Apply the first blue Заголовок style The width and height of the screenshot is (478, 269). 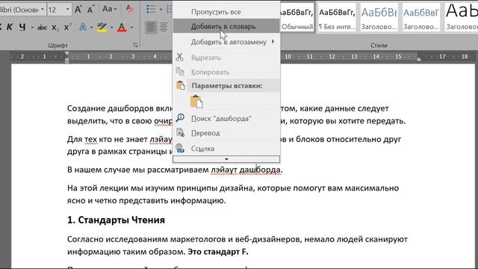tap(379, 16)
